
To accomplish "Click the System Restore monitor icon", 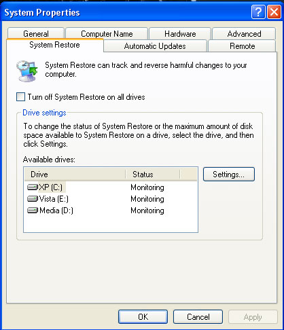I will click(x=26, y=71).
